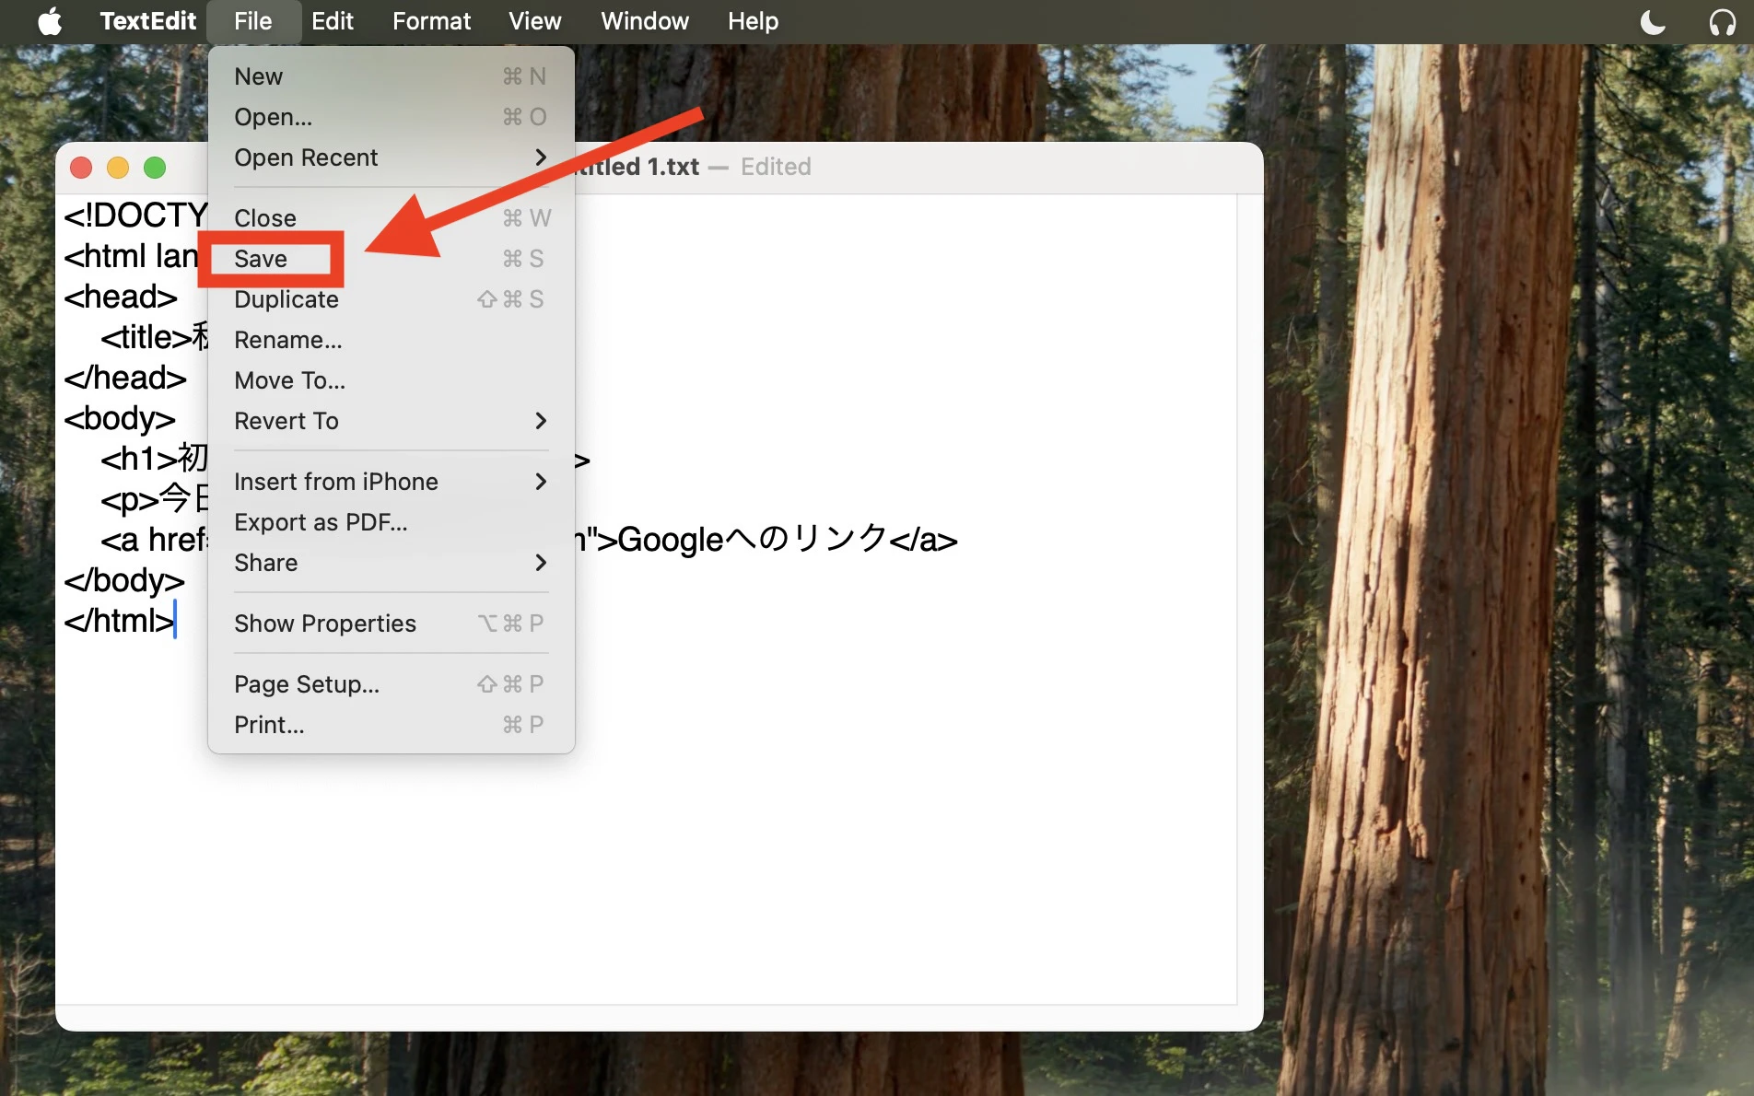Click the red close window button
1754x1096 pixels.
click(x=81, y=168)
